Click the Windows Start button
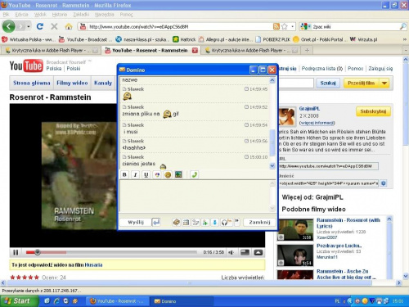The image size is (409, 307). tap(19, 301)
